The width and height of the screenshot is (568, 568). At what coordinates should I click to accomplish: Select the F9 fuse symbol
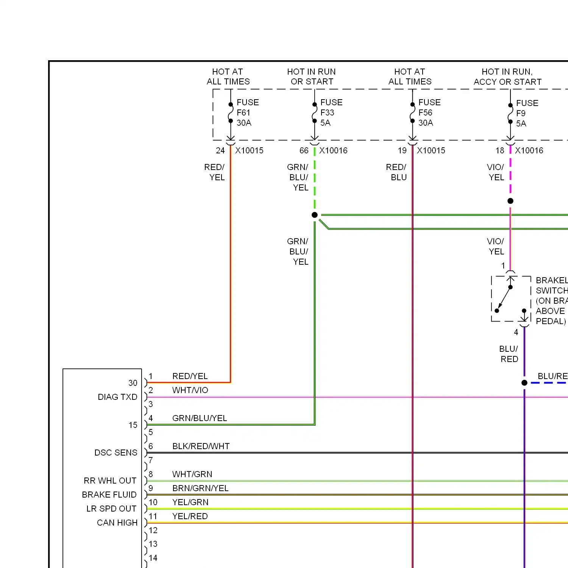510,113
